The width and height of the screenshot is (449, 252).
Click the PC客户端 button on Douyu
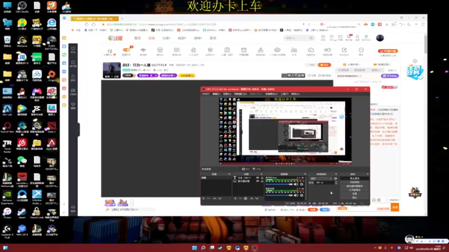click(388, 51)
